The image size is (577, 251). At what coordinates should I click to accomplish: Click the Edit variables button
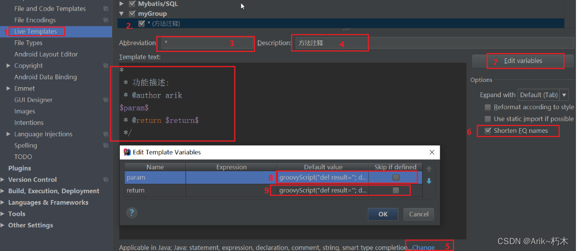(x=522, y=60)
